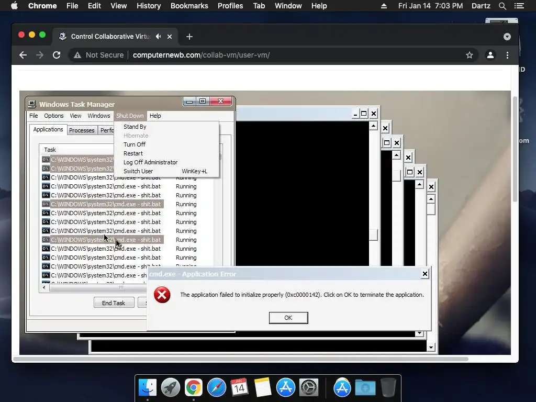This screenshot has height=402, width=536.
Task: Click the Chrome forward arrow
Action: click(x=40, y=55)
